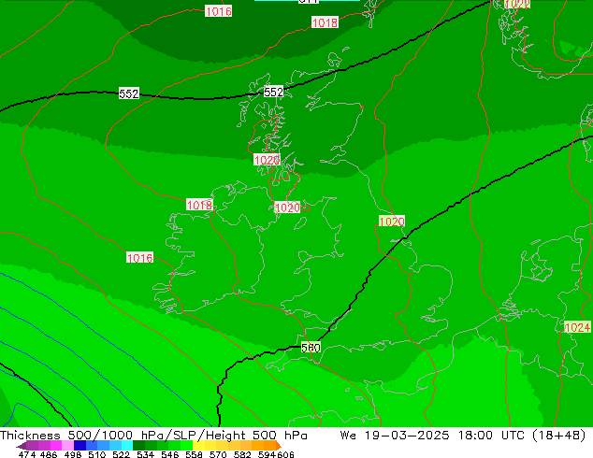Click the 1018 isobar label near the top

pos(325,22)
